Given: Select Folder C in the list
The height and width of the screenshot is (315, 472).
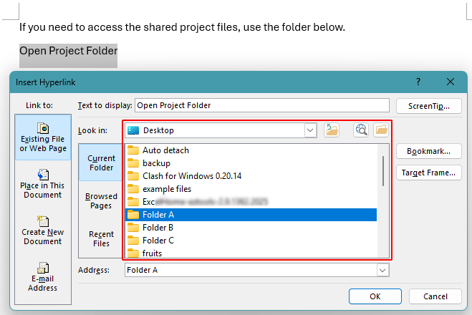Looking at the screenshot, I should tap(251, 241).
